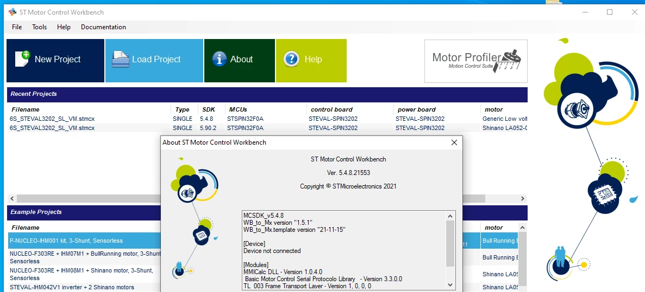This screenshot has height=292, width=645.
Task: Click the green Help button label
Action: [313, 59]
